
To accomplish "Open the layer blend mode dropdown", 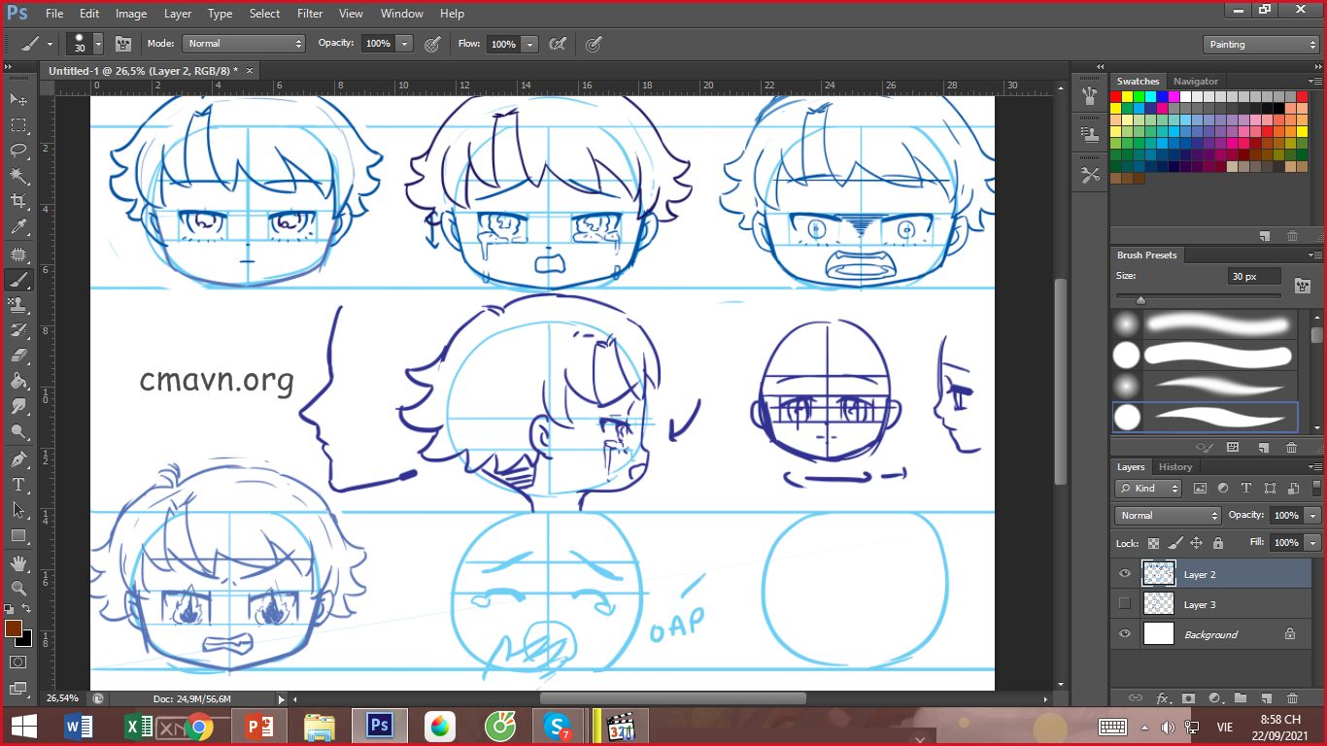I will click(1168, 516).
